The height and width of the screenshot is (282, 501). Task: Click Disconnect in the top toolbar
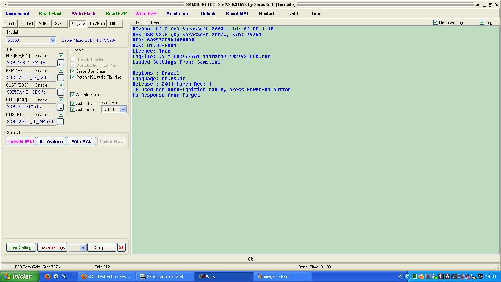pyautogui.click(x=17, y=14)
